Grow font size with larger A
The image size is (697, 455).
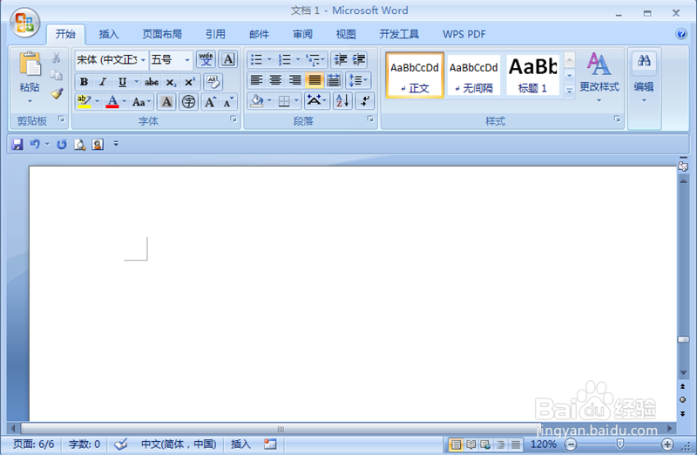tap(210, 102)
